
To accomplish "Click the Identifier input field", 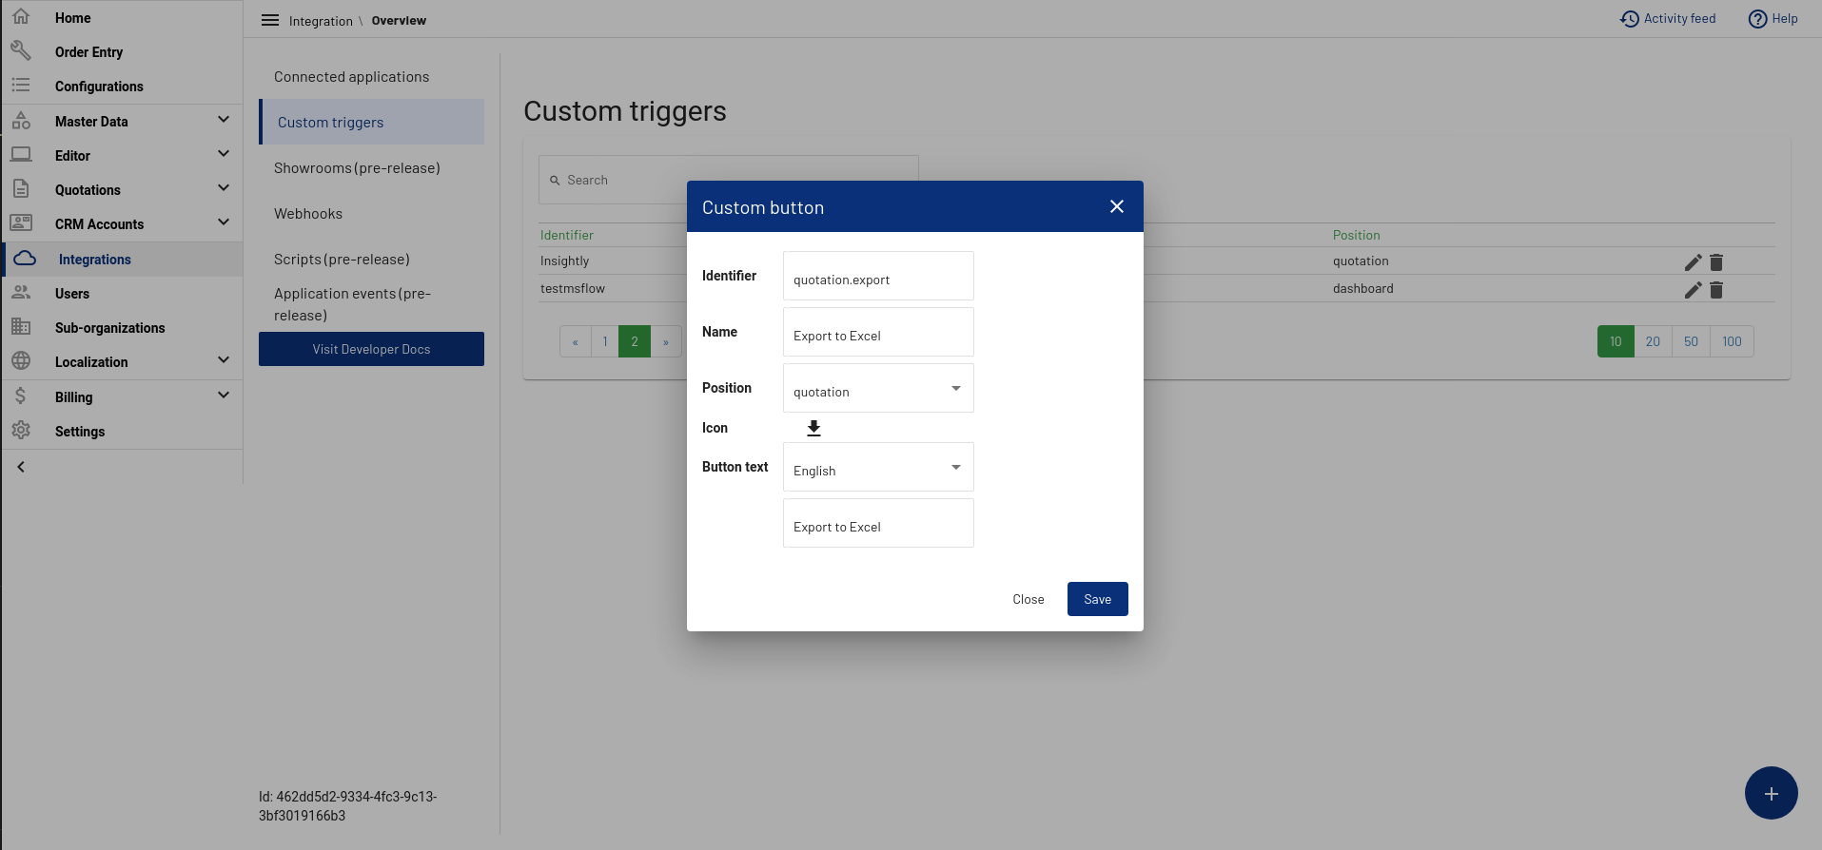I will pyautogui.click(x=878, y=276).
